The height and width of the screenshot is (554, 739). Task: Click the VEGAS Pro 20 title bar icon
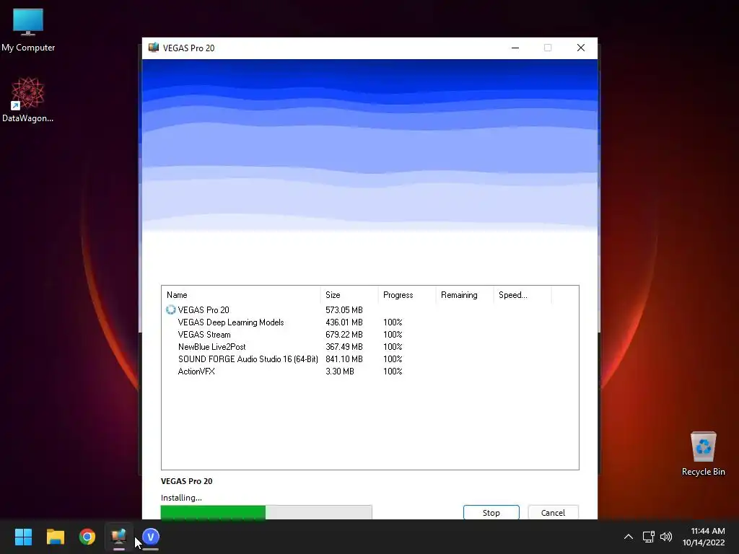tap(154, 48)
